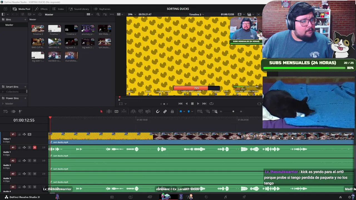This screenshot has width=356, height=200.
Task: Lock the Video 1 track
Action: pos(19,134)
